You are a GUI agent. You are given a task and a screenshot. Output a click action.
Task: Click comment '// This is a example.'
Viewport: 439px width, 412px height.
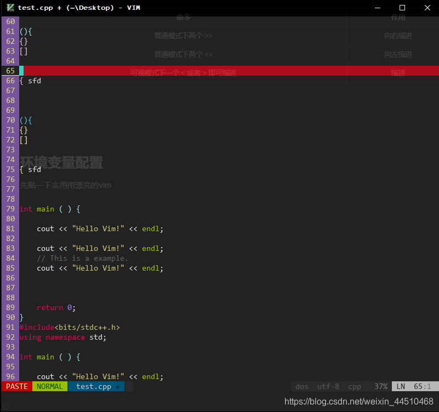[x=82, y=259]
